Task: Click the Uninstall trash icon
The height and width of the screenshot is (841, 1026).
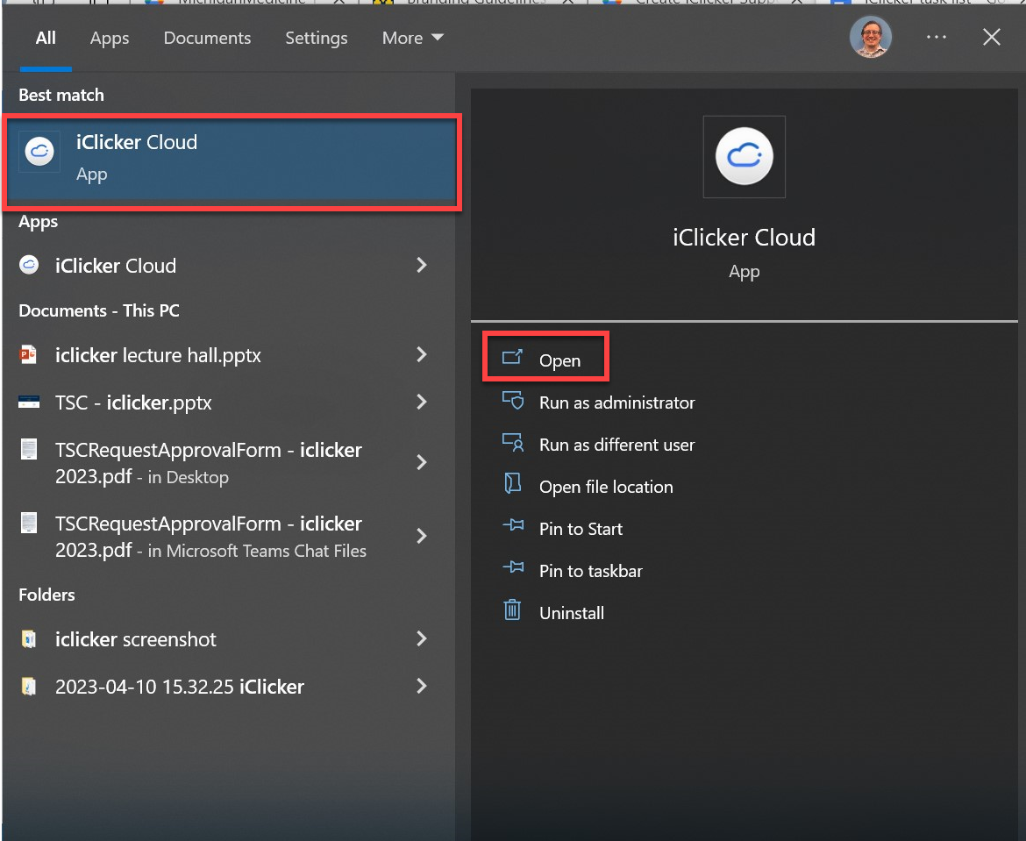Action: tap(513, 612)
